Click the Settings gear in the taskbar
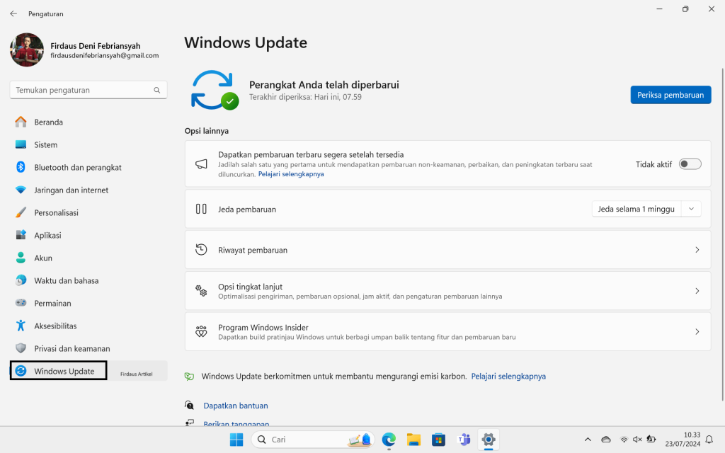725x453 pixels. point(489,440)
